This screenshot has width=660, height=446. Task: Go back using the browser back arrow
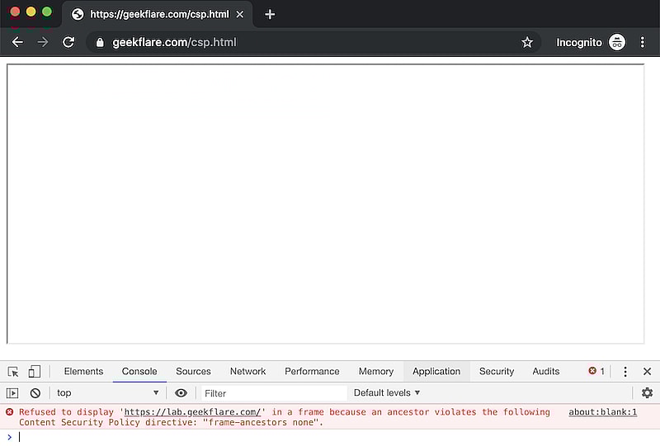[17, 42]
